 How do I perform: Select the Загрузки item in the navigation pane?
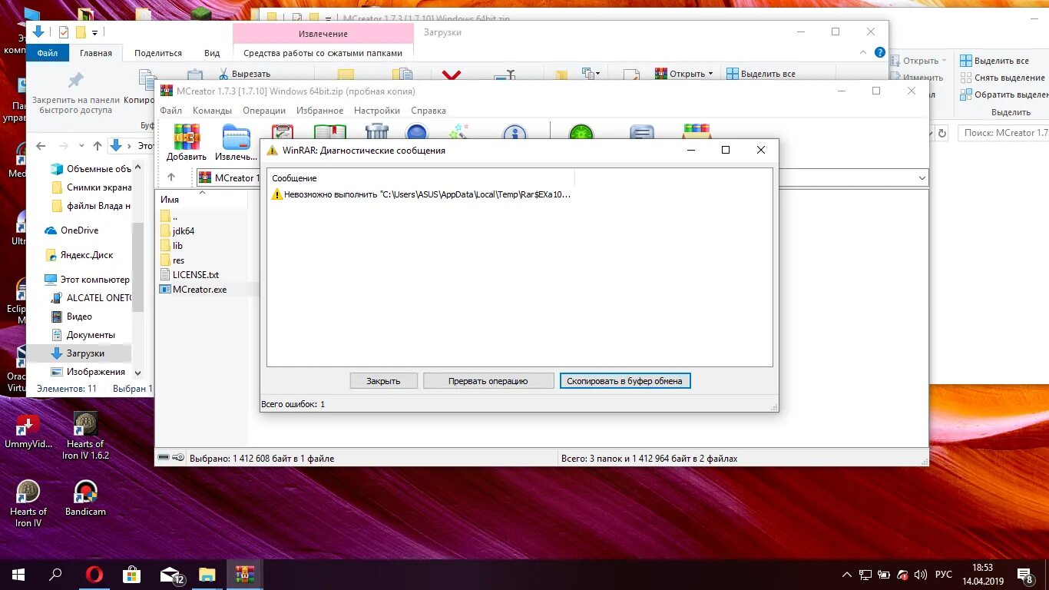pyautogui.click(x=78, y=353)
